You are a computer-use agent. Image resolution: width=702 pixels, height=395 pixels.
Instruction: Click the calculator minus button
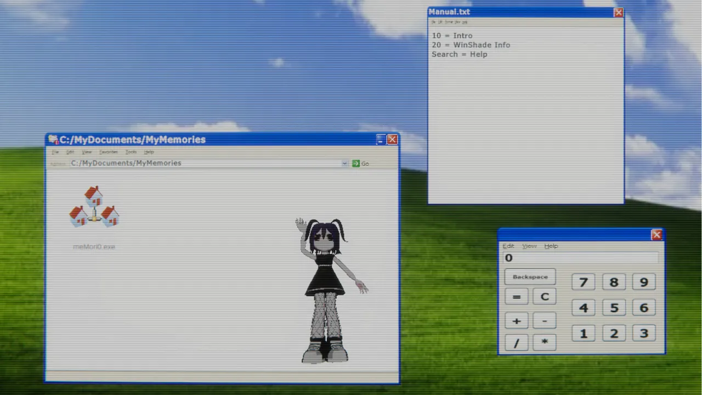(x=544, y=320)
